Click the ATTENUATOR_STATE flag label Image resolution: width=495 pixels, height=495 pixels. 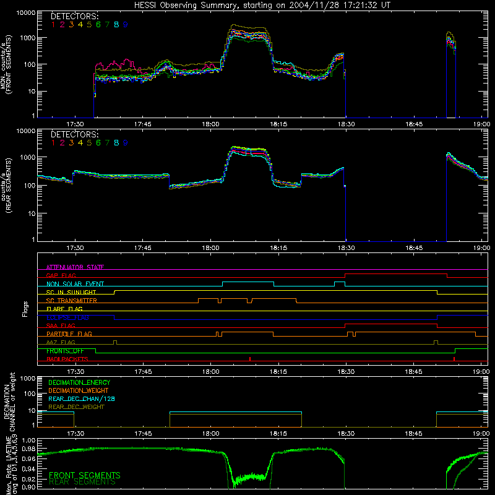click(x=75, y=267)
